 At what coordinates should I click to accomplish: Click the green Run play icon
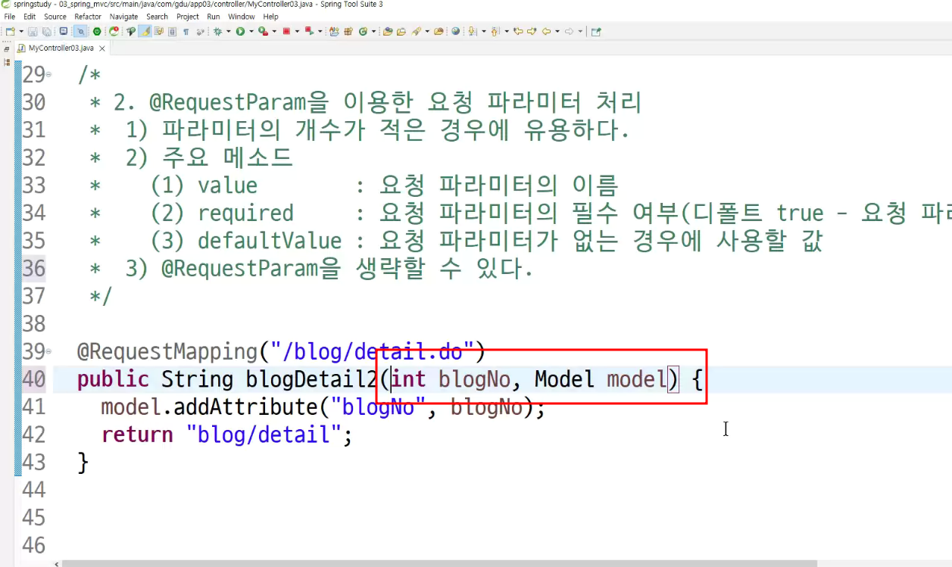pyautogui.click(x=240, y=32)
